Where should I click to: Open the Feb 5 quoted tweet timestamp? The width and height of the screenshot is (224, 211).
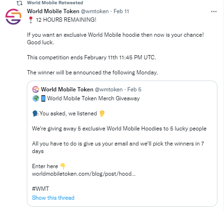(x=134, y=89)
